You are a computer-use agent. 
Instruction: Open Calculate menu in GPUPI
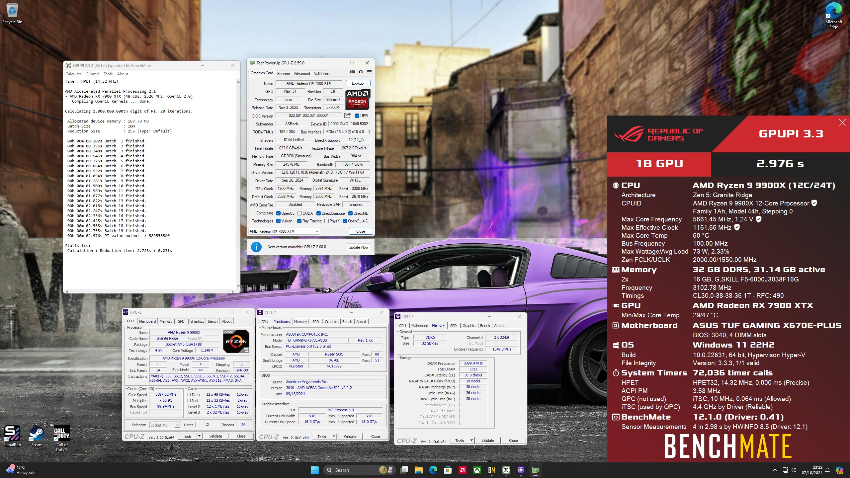pos(73,74)
